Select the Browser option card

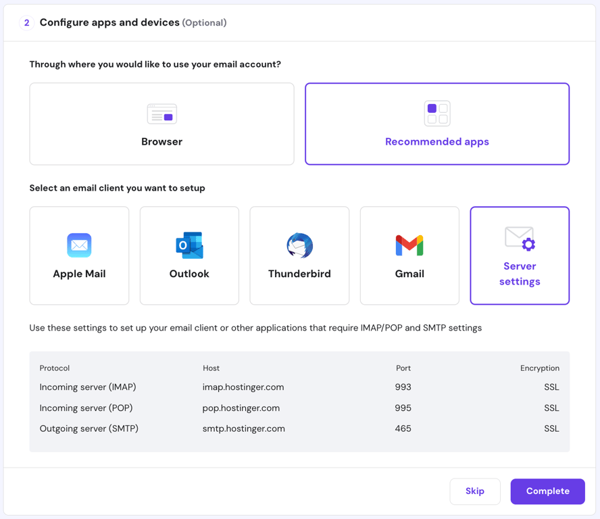[161, 124]
